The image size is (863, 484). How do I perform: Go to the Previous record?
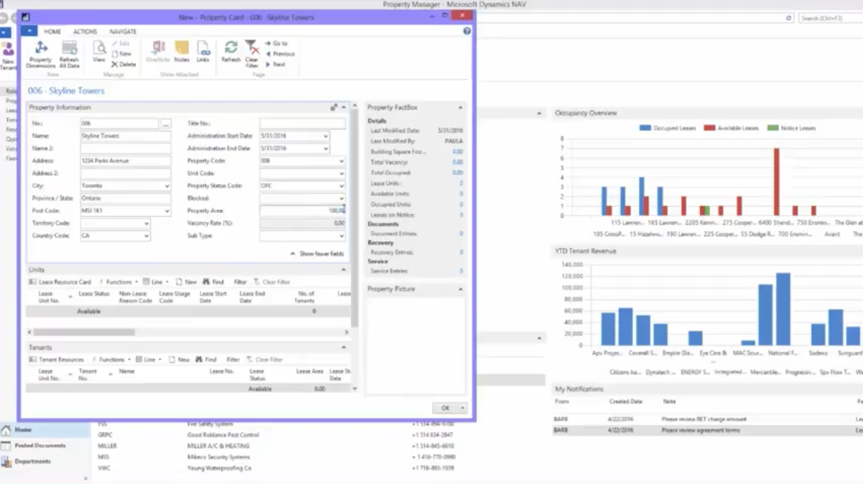pyautogui.click(x=280, y=54)
